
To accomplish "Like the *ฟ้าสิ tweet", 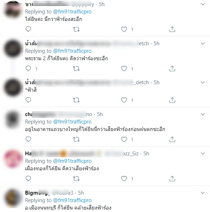I will pyautogui.click(x=124, y=100).
